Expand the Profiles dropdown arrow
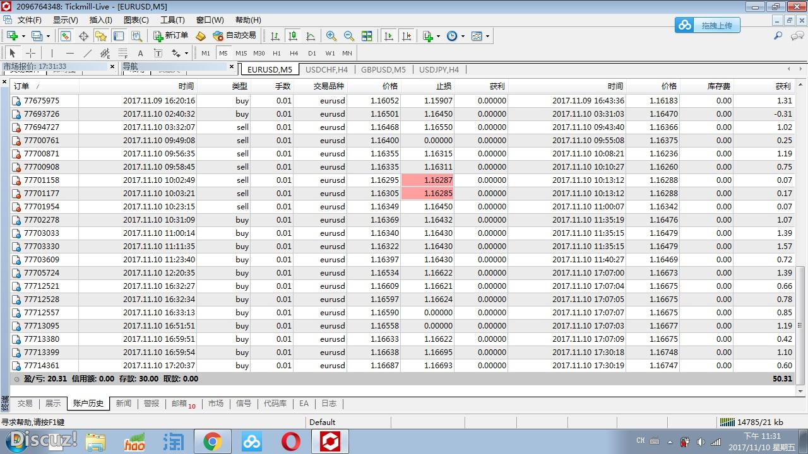 [x=48, y=36]
